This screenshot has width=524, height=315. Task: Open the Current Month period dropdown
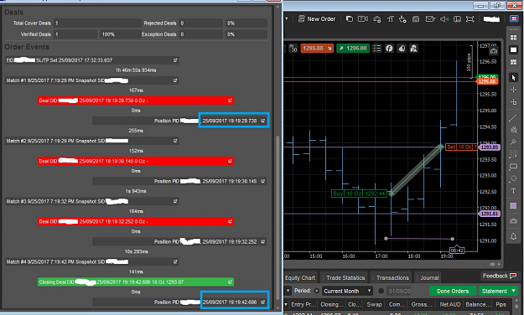(x=348, y=291)
